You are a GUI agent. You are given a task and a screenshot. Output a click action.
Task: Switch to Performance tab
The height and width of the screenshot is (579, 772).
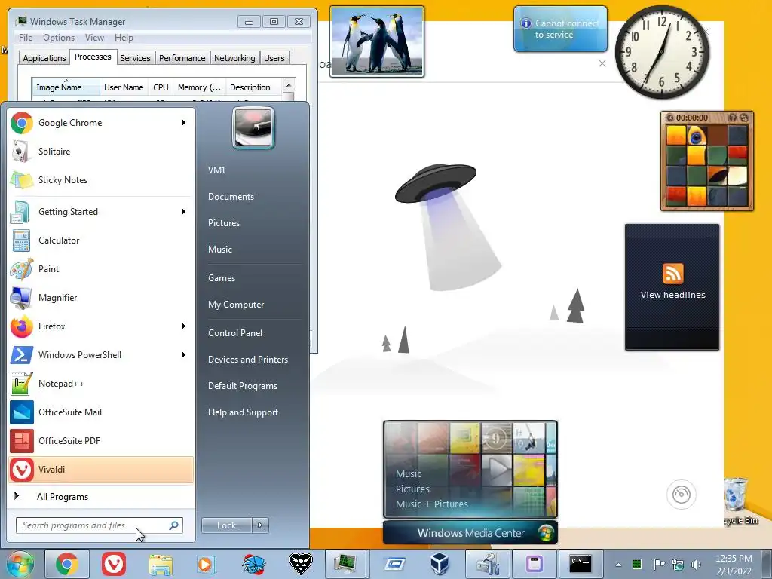[182, 58]
